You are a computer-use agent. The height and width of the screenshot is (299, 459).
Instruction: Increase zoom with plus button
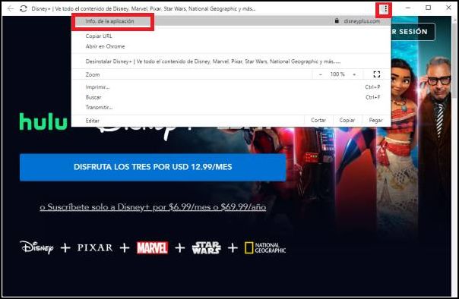point(354,74)
